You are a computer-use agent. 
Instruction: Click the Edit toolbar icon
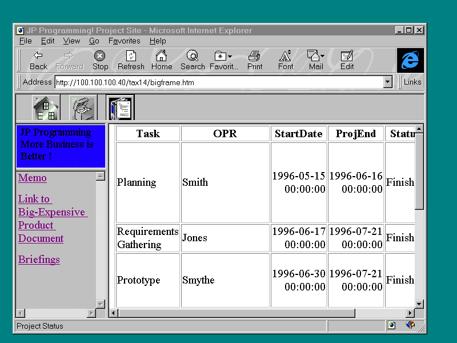coord(347,60)
